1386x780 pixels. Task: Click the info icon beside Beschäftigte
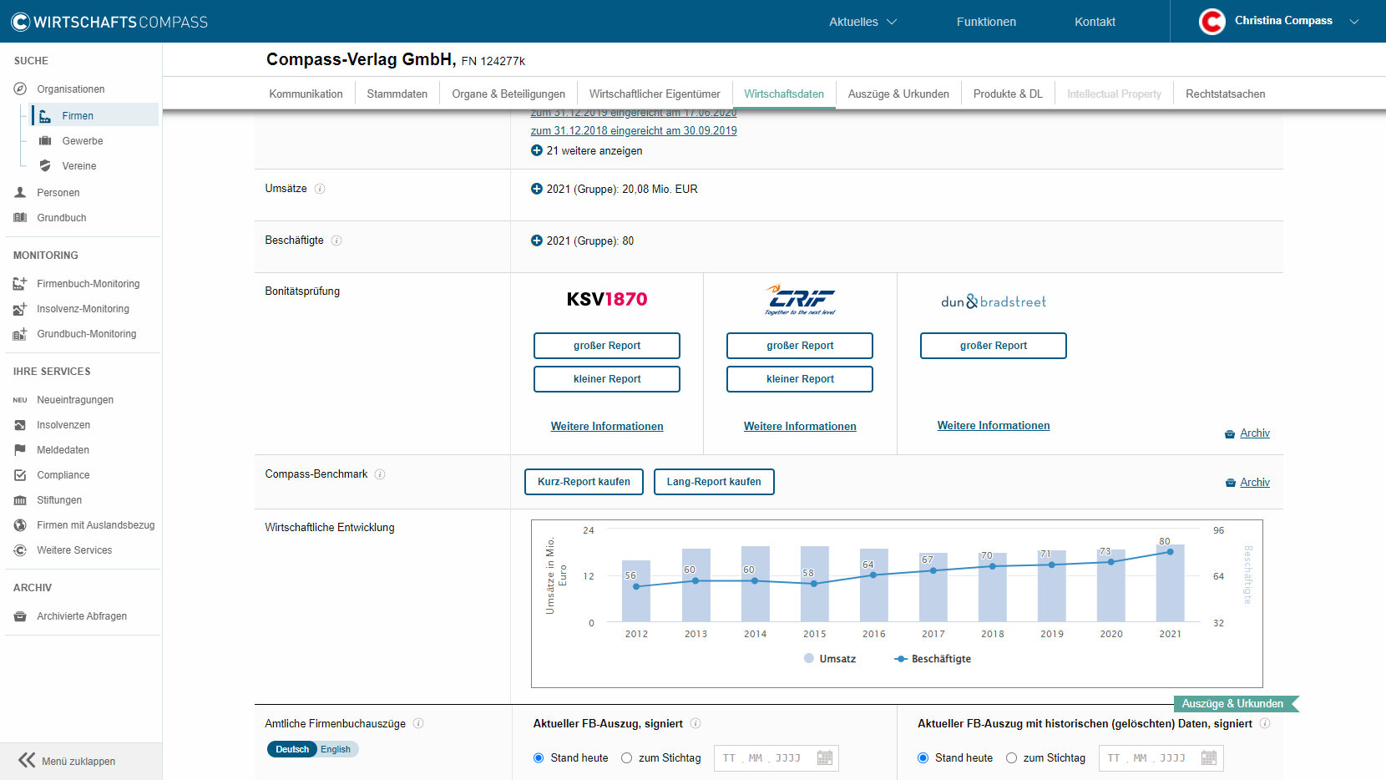(x=336, y=241)
